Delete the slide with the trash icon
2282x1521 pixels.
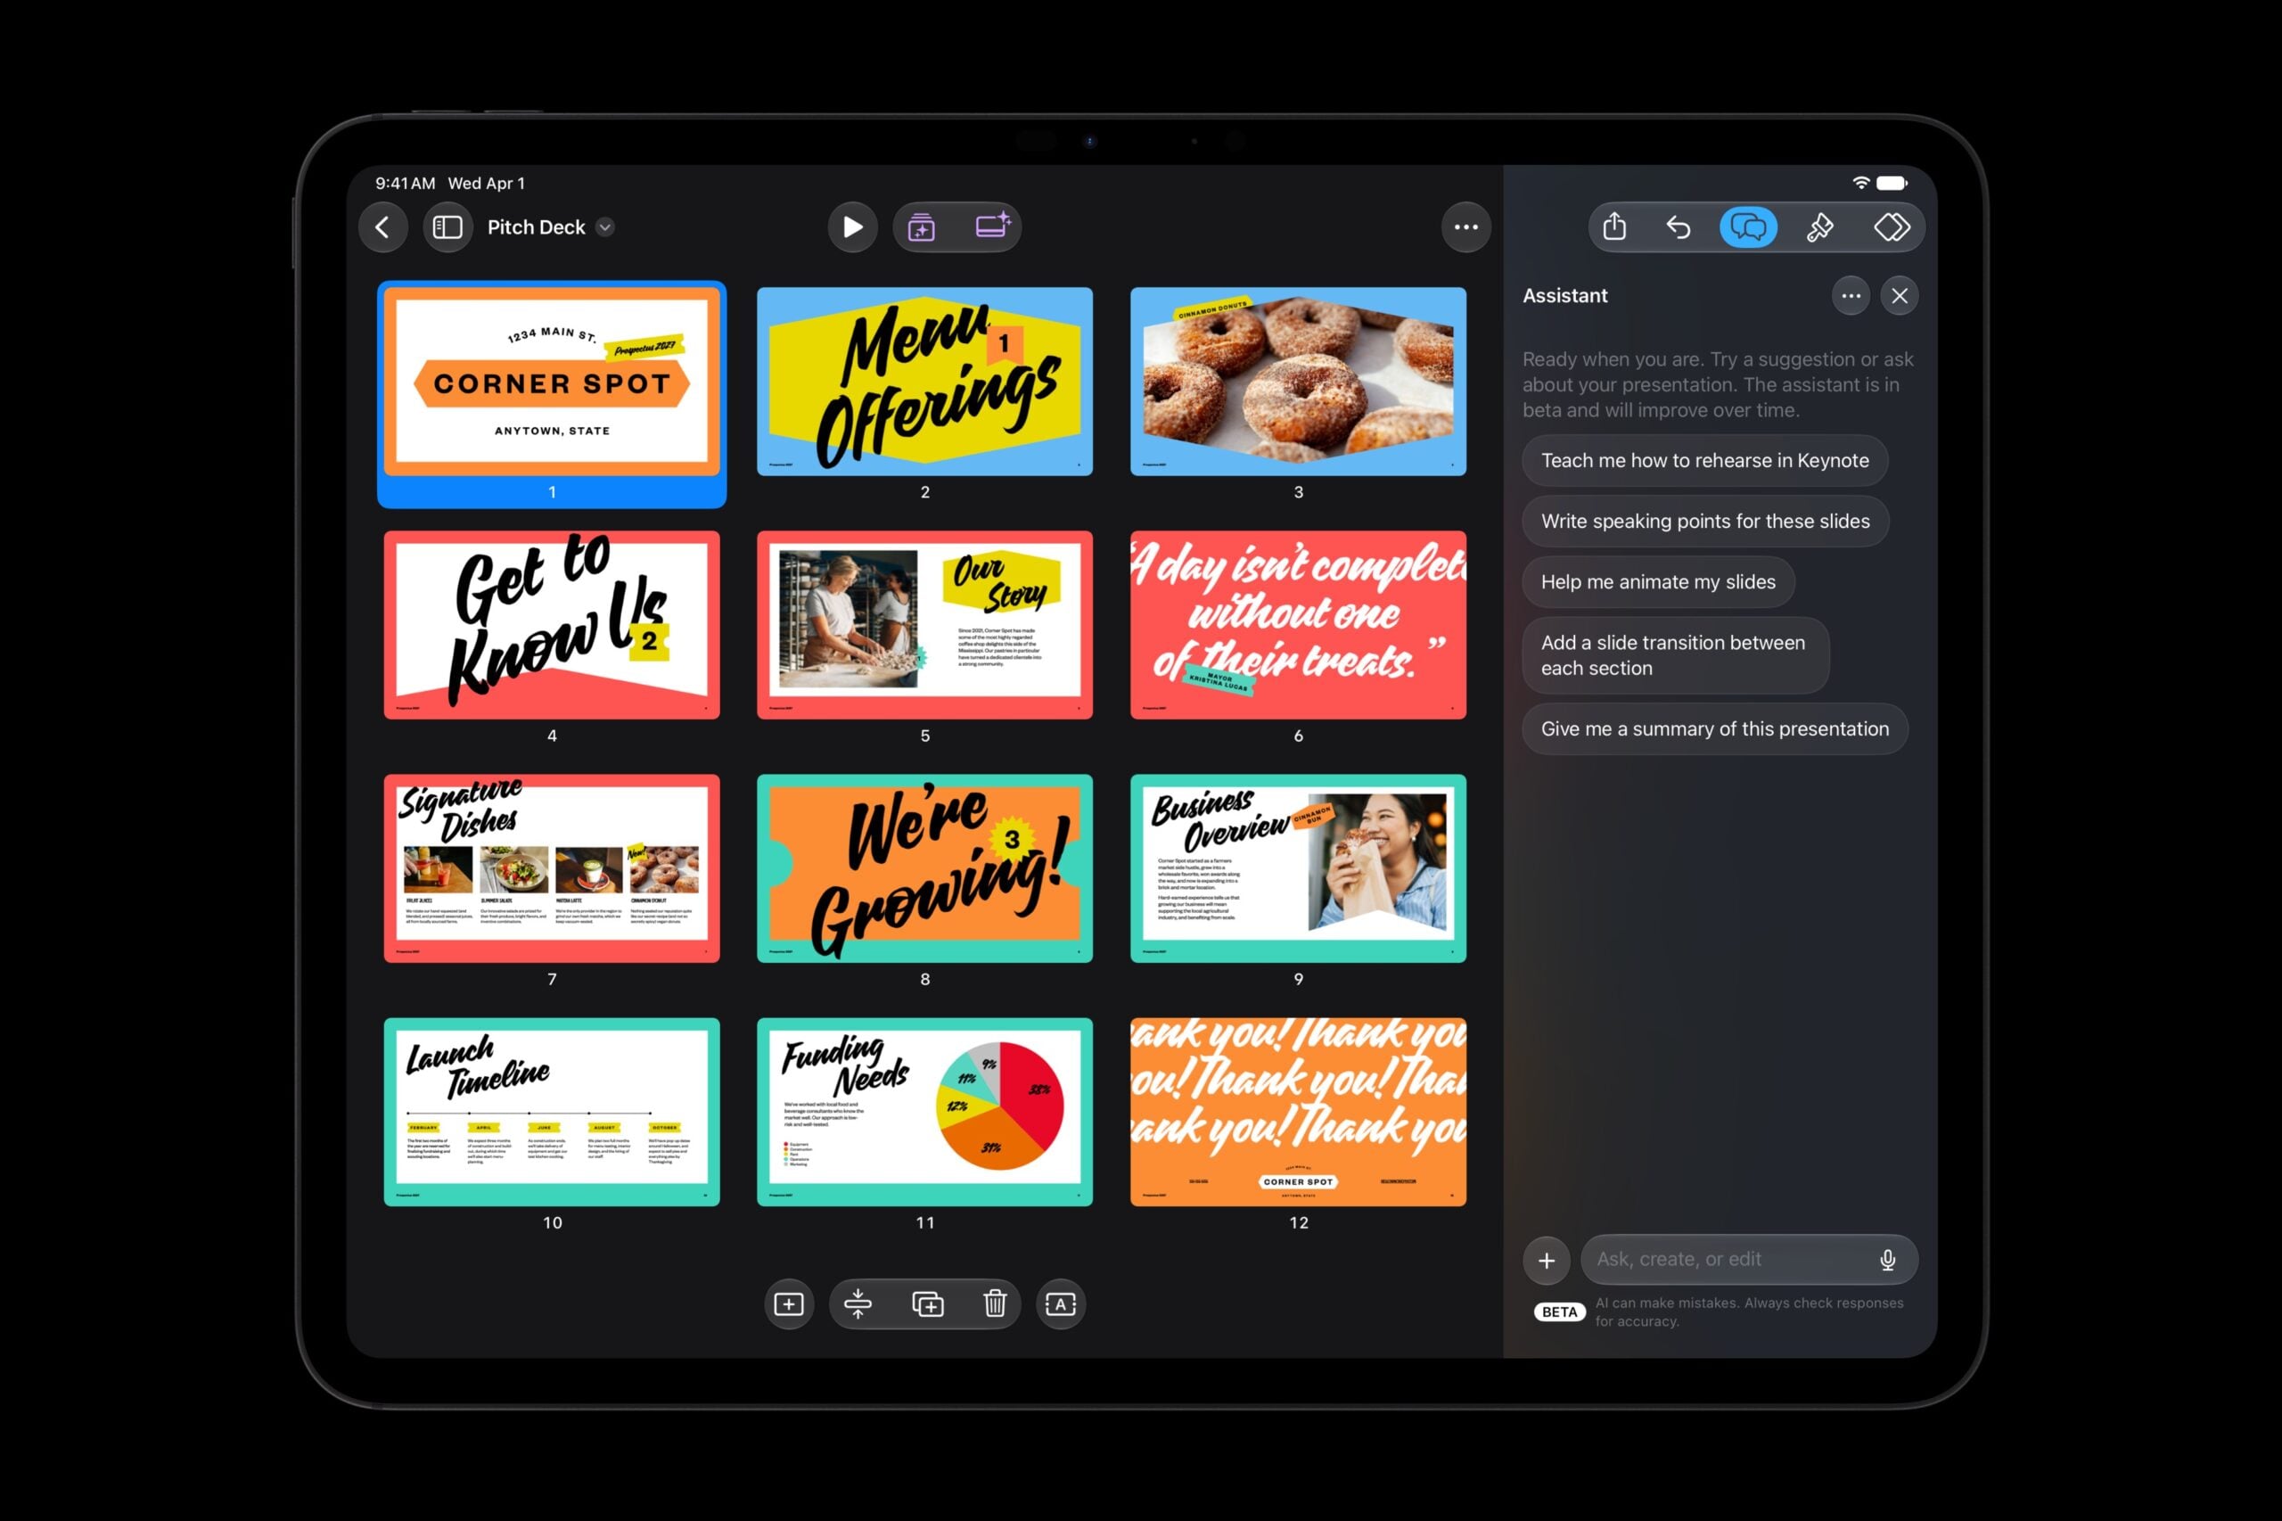point(995,1303)
